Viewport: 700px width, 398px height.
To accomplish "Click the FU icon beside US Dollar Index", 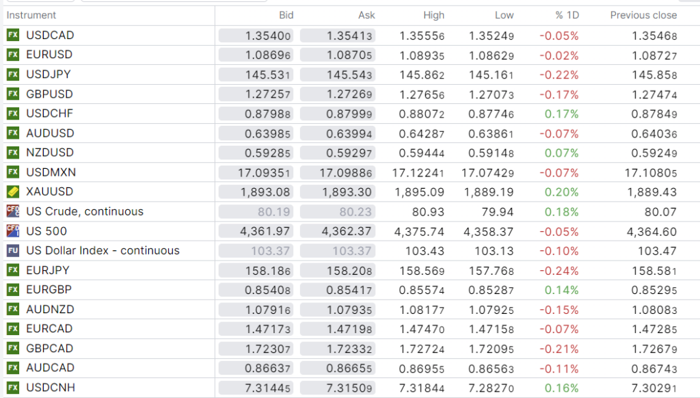I will point(13,251).
